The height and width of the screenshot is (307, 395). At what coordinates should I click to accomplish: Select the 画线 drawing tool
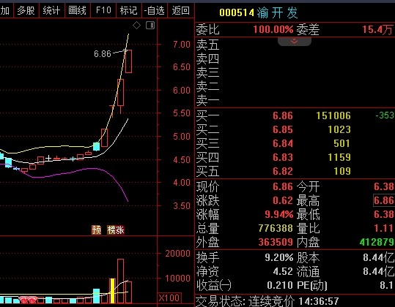78,10
